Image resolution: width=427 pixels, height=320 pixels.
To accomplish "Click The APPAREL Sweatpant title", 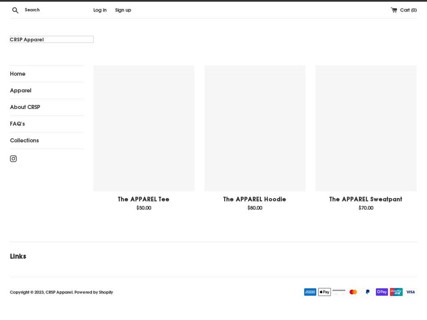I will coord(366,199).
